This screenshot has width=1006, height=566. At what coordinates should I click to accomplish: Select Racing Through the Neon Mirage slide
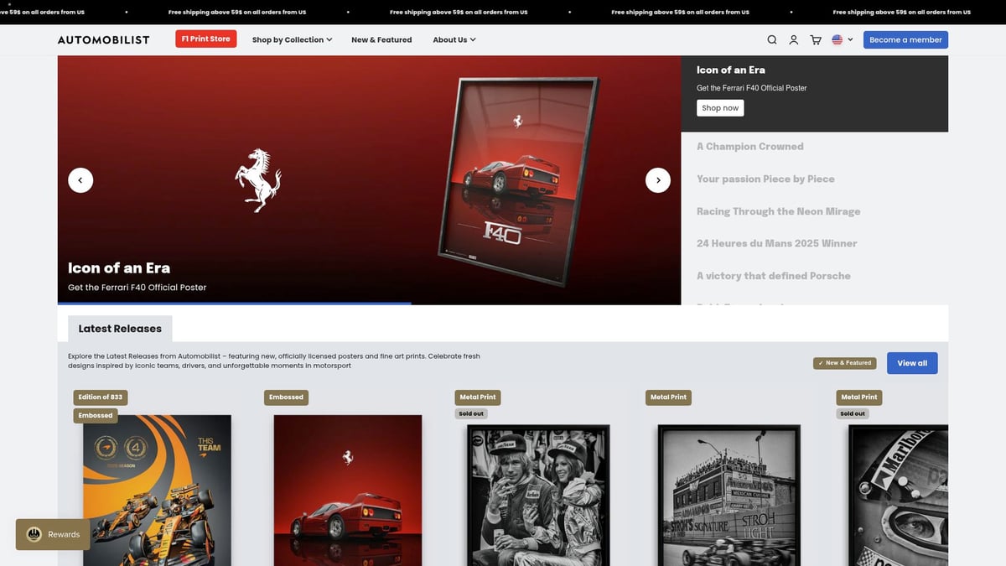(x=779, y=211)
